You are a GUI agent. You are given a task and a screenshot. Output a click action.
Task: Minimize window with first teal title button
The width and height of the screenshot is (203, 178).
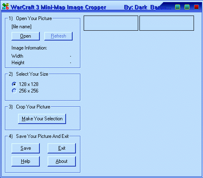pyautogui.click(x=178, y=7)
